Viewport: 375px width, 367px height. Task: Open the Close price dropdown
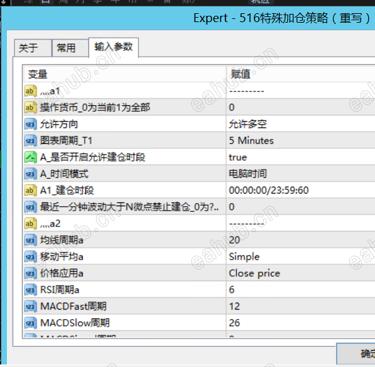(x=301, y=273)
